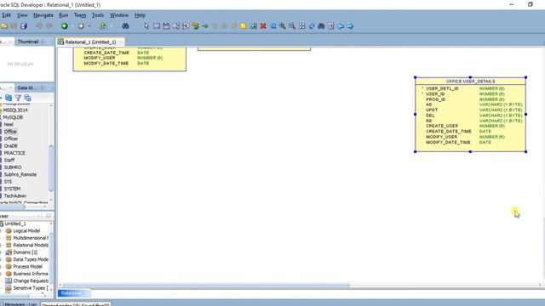
Task: Click the diagram horizontal scrollbar
Action: pyautogui.click(x=206, y=286)
